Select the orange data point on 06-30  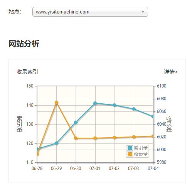point(76,138)
